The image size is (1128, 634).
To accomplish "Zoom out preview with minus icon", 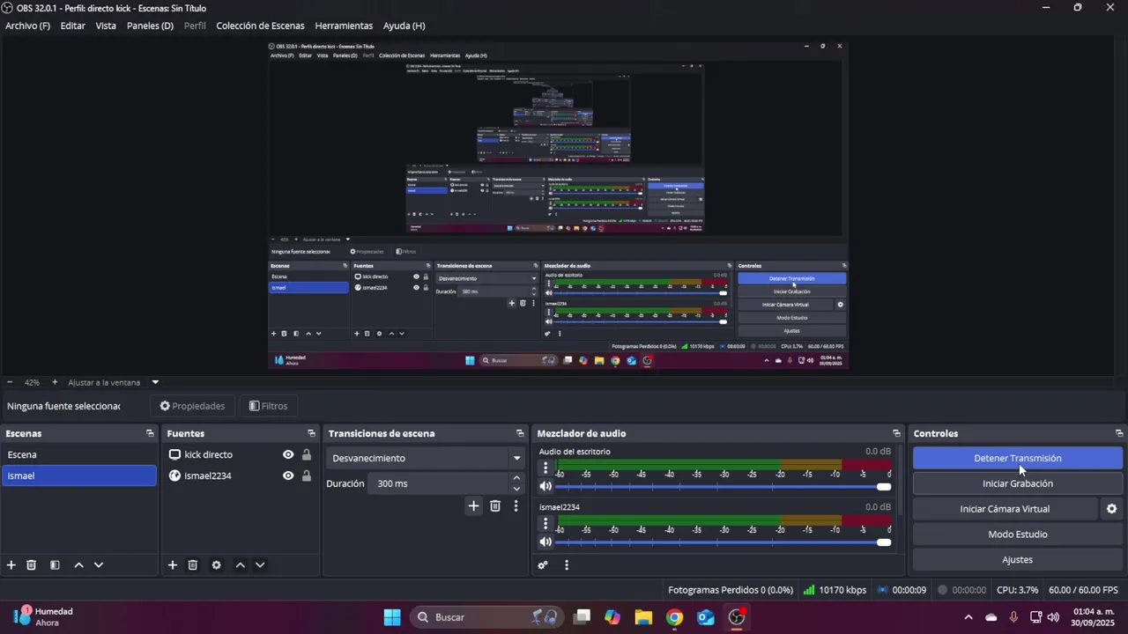I will (10, 382).
